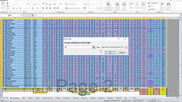Toggle Underline formatting

(20, 8)
